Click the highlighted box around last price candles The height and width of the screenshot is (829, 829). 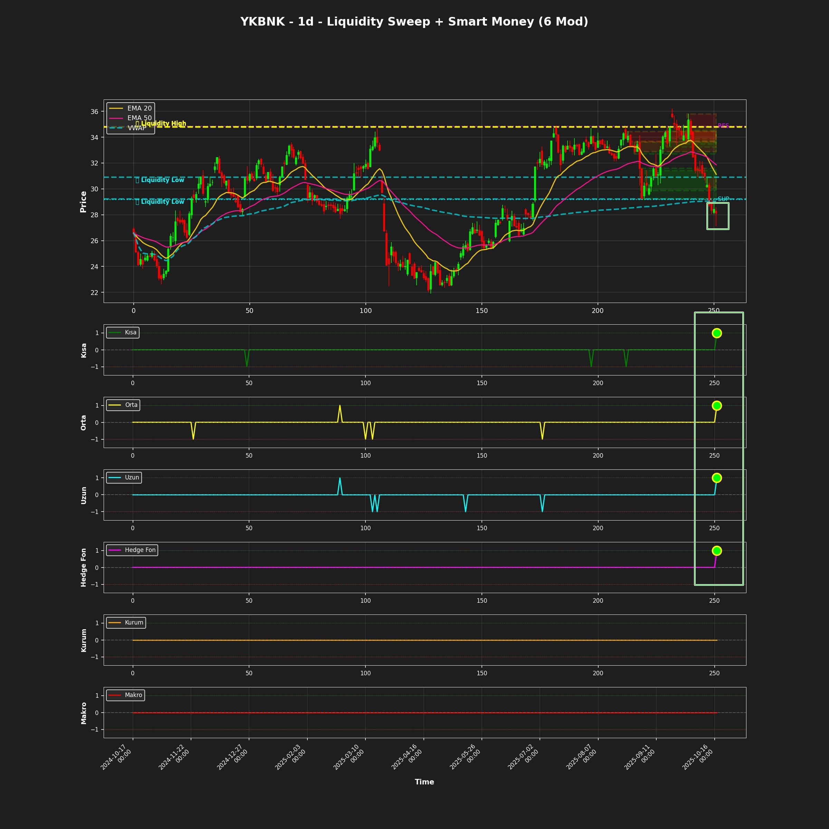(718, 216)
